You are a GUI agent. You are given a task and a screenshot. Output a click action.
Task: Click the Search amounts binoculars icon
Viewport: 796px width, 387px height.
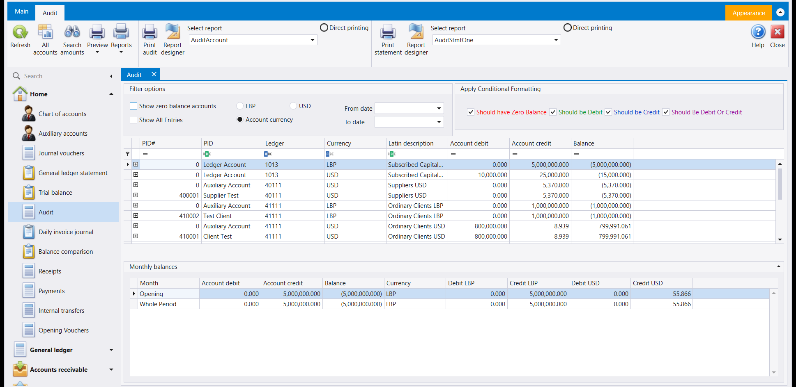(72, 32)
